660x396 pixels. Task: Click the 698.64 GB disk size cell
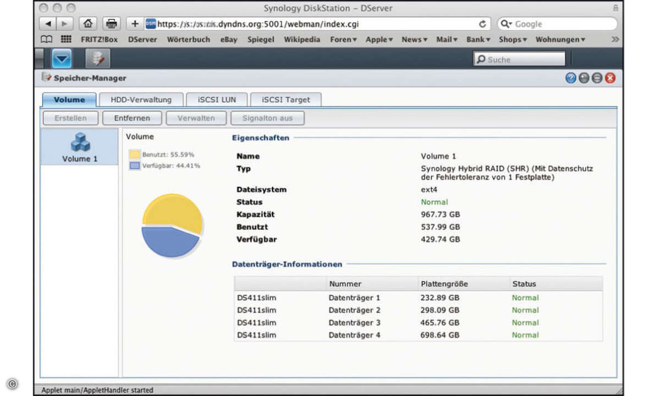[440, 335]
